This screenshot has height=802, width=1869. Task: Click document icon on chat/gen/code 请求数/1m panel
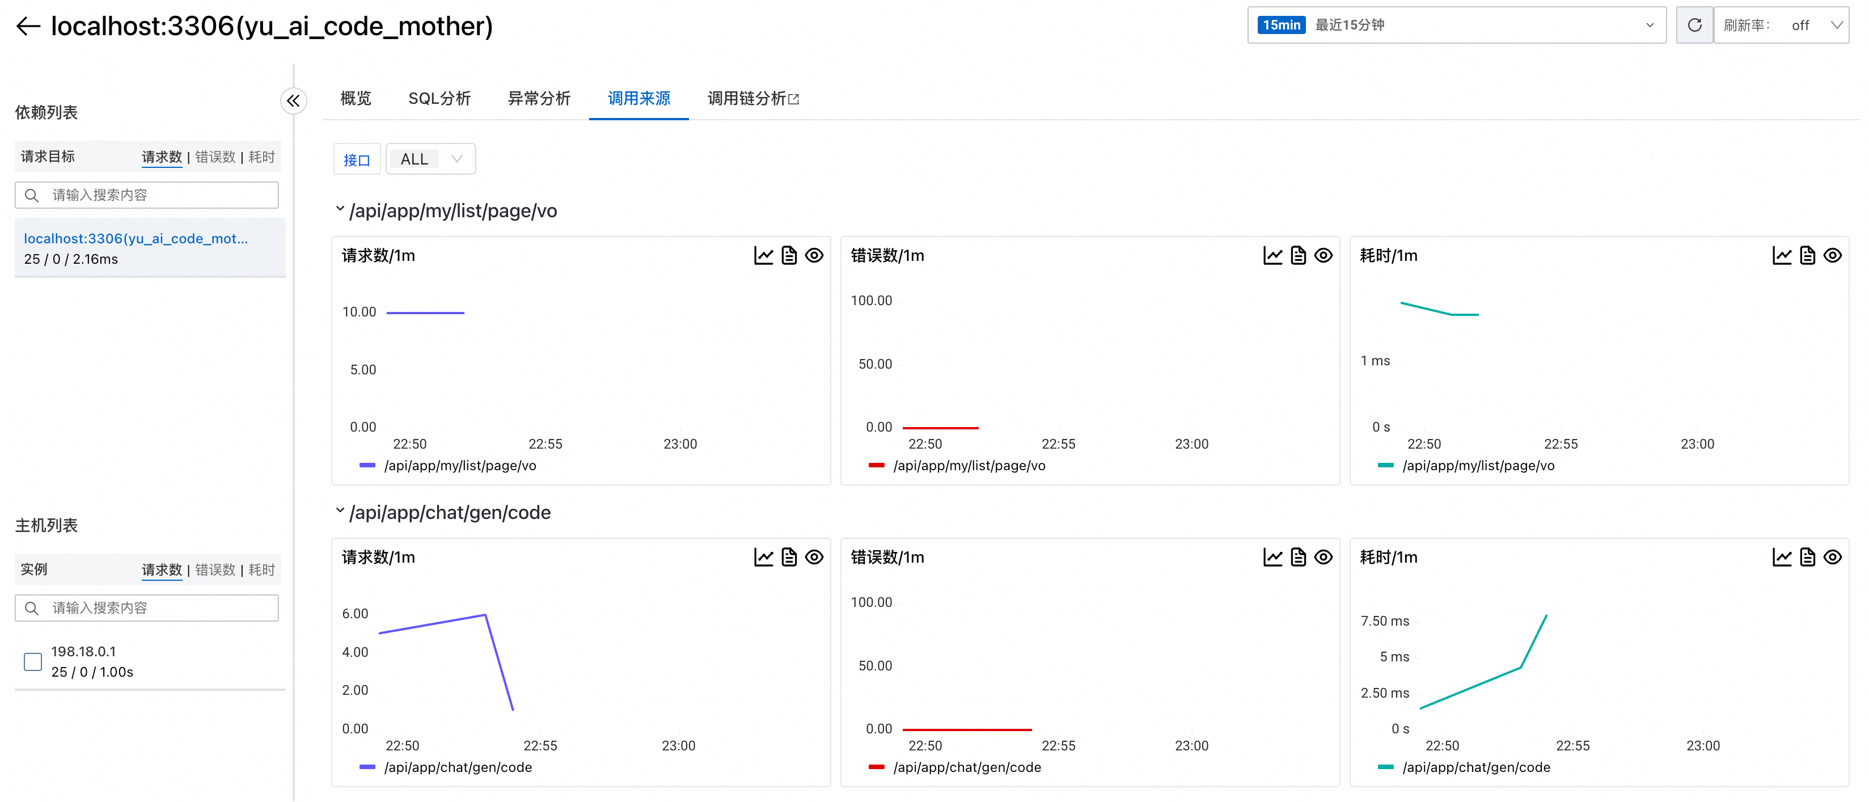pos(789,558)
